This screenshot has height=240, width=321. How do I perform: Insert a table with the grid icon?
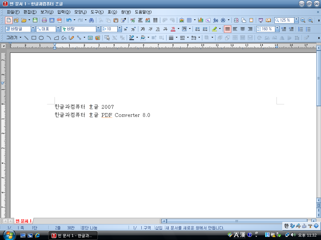(x=189, y=20)
